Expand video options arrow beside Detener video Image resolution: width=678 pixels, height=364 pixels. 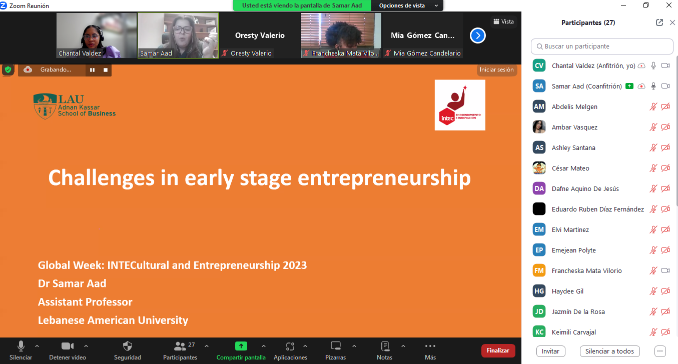click(86, 346)
